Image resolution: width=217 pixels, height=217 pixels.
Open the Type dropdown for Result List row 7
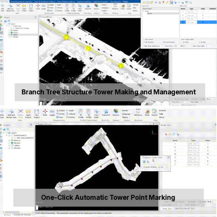click(193, 164)
